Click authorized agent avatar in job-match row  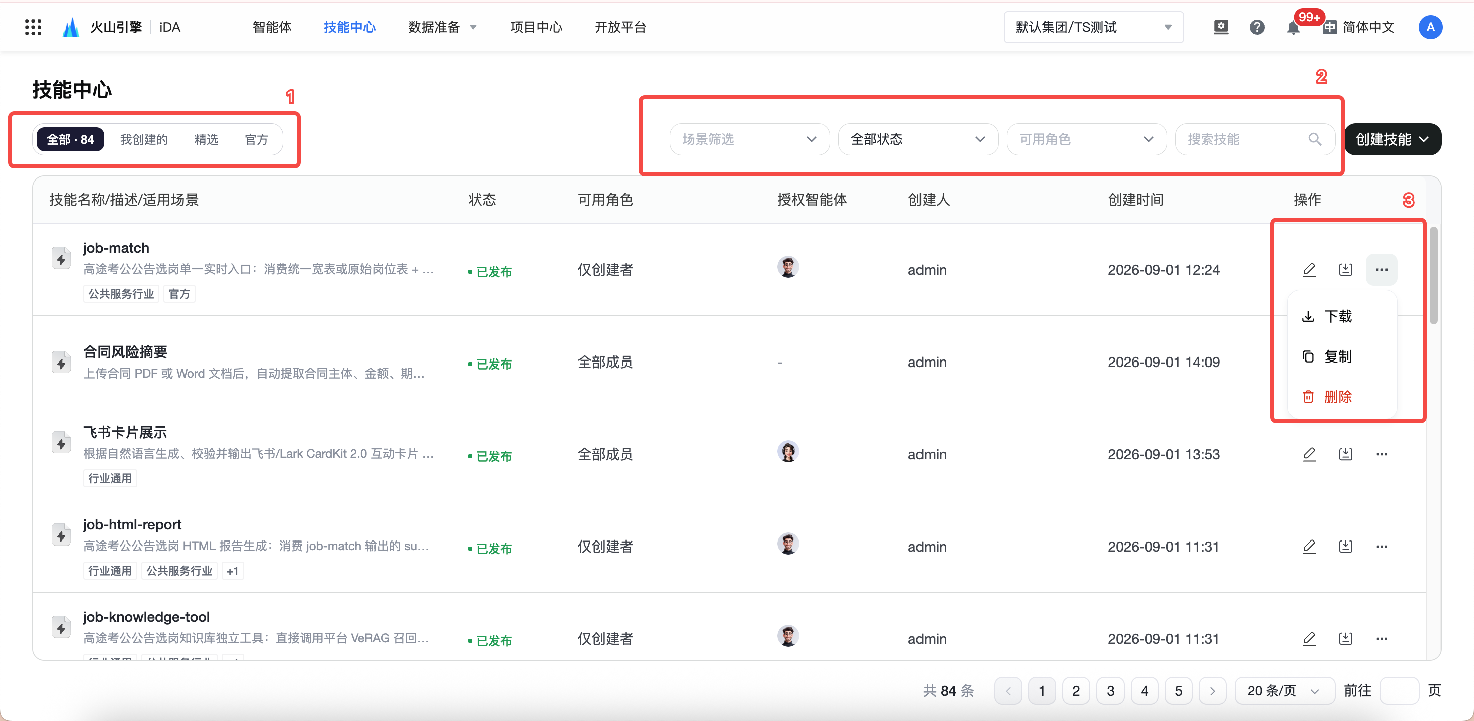787,267
